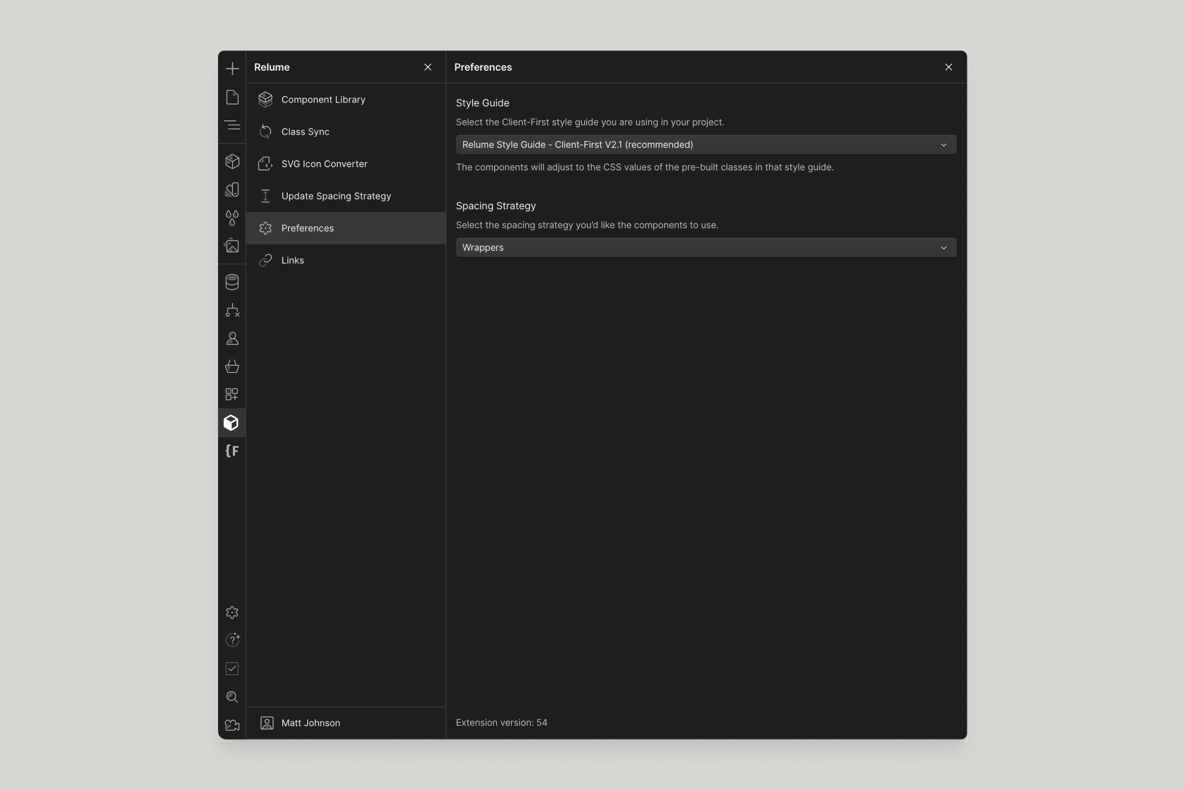The image size is (1185, 790).
Task: Open SVG Icon Converter menu item
Action: [x=346, y=164]
